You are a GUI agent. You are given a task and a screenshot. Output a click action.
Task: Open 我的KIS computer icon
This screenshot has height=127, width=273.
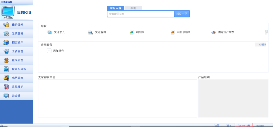[8, 13]
